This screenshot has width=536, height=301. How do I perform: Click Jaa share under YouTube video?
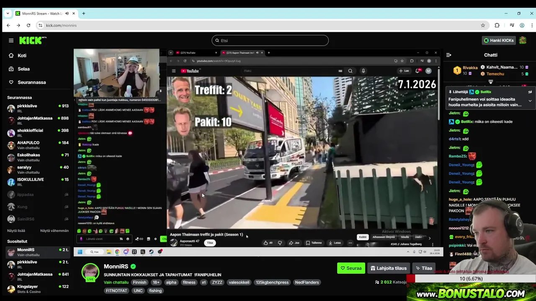pos(294,243)
